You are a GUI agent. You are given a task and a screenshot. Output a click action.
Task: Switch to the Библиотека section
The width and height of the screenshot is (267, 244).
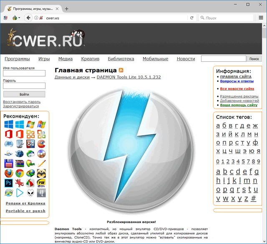(121, 59)
